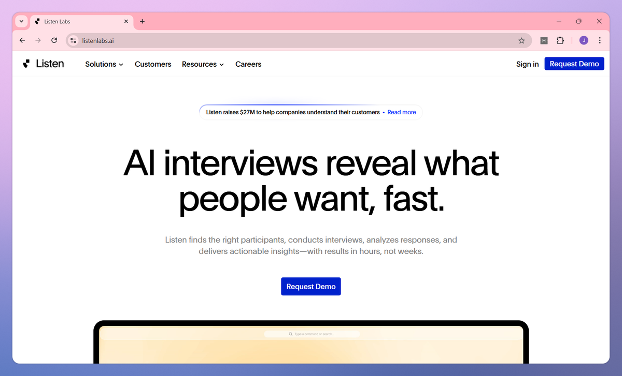Click the browser forward arrow

click(x=38, y=40)
